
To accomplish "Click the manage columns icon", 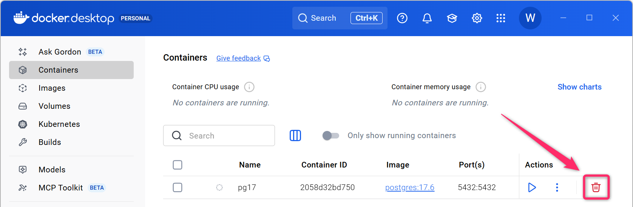I will pos(295,135).
